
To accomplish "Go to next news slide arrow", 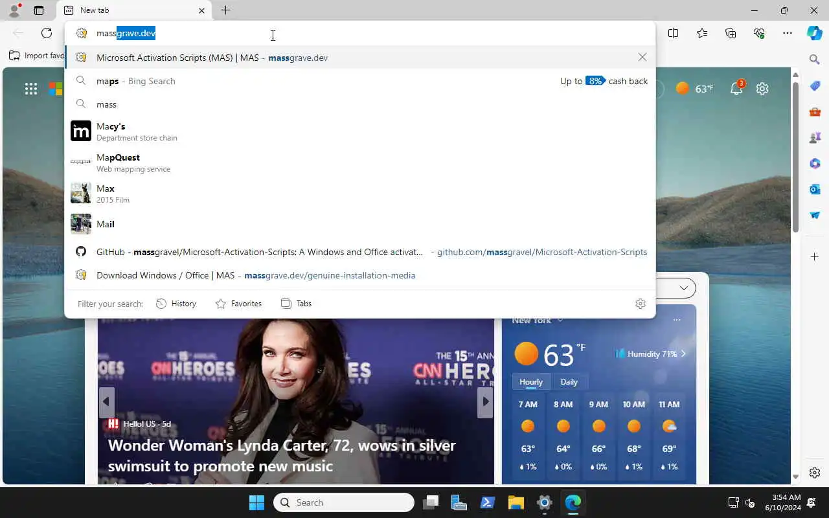I will point(485,402).
